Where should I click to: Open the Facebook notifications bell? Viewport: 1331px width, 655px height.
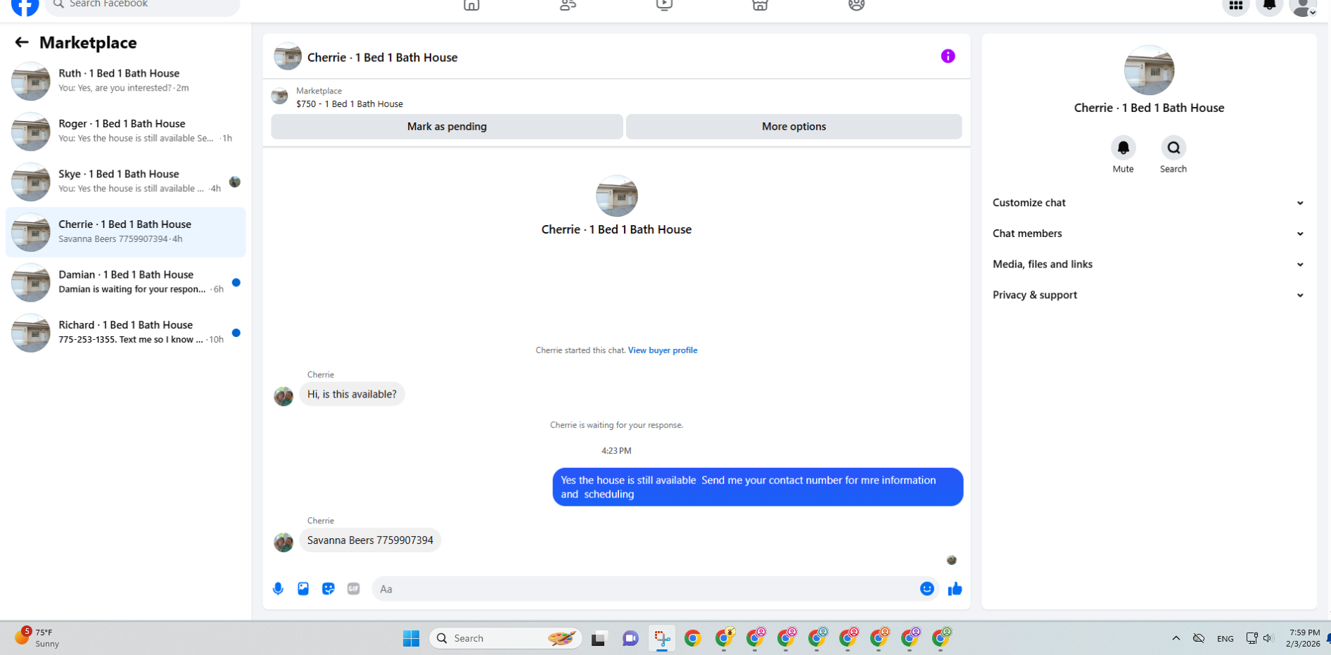[x=1269, y=6]
